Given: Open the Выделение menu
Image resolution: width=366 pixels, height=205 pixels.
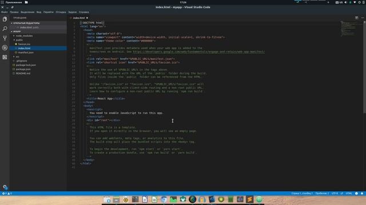Looking at the screenshot, I should tap(27, 12).
